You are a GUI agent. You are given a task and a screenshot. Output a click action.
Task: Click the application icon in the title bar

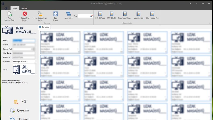3,3
